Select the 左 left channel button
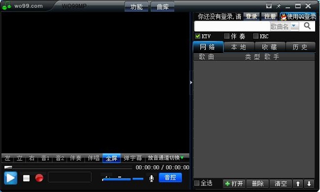Image resolution: width=320 pixels, height=192 pixels. click(7, 158)
